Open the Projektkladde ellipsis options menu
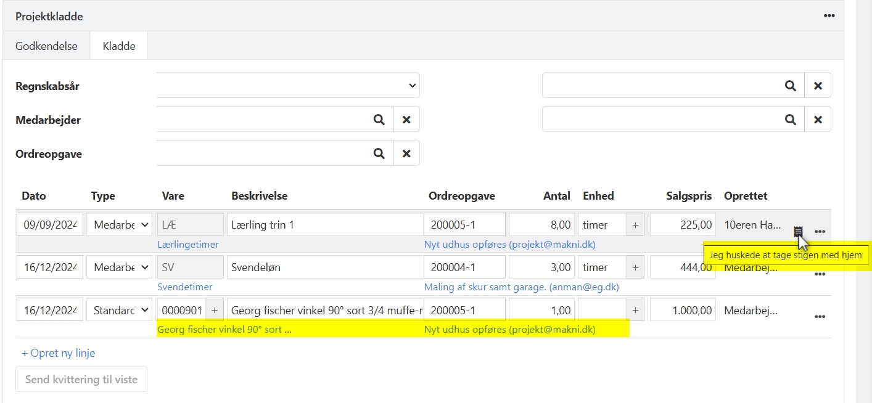 point(829,16)
